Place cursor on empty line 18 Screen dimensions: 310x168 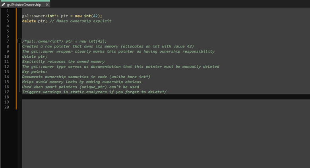point(119,97)
